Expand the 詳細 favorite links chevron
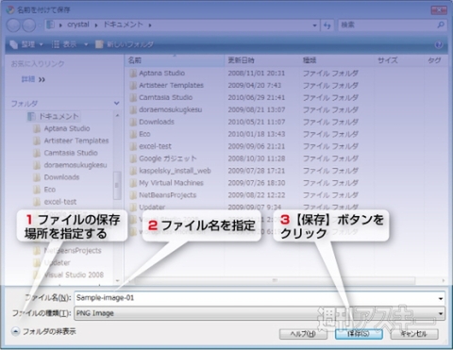 tap(42, 80)
